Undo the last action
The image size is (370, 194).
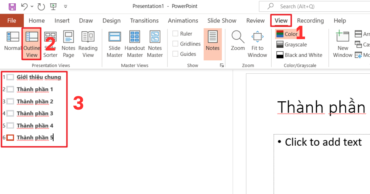pyautogui.click(x=24, y=6)
